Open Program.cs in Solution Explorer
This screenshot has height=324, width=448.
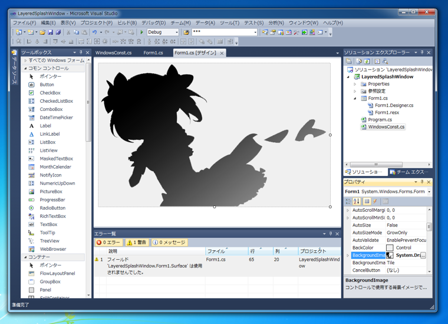coord(380,119)
